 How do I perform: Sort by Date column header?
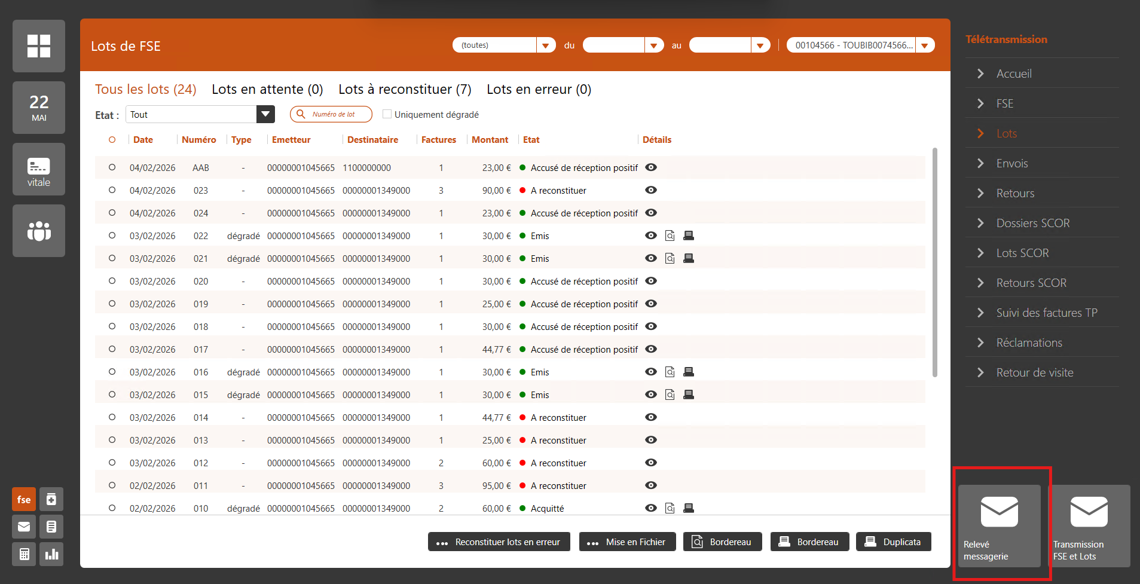coord(143,140)
